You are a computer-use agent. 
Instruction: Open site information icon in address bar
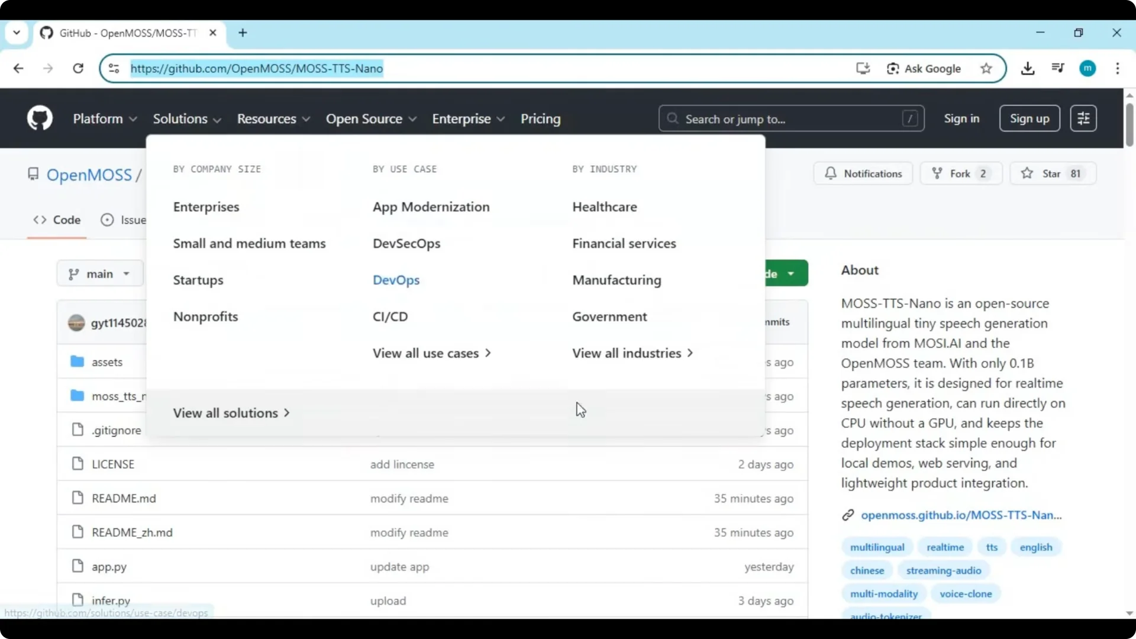pyautogui.click(x=114, y=69)
